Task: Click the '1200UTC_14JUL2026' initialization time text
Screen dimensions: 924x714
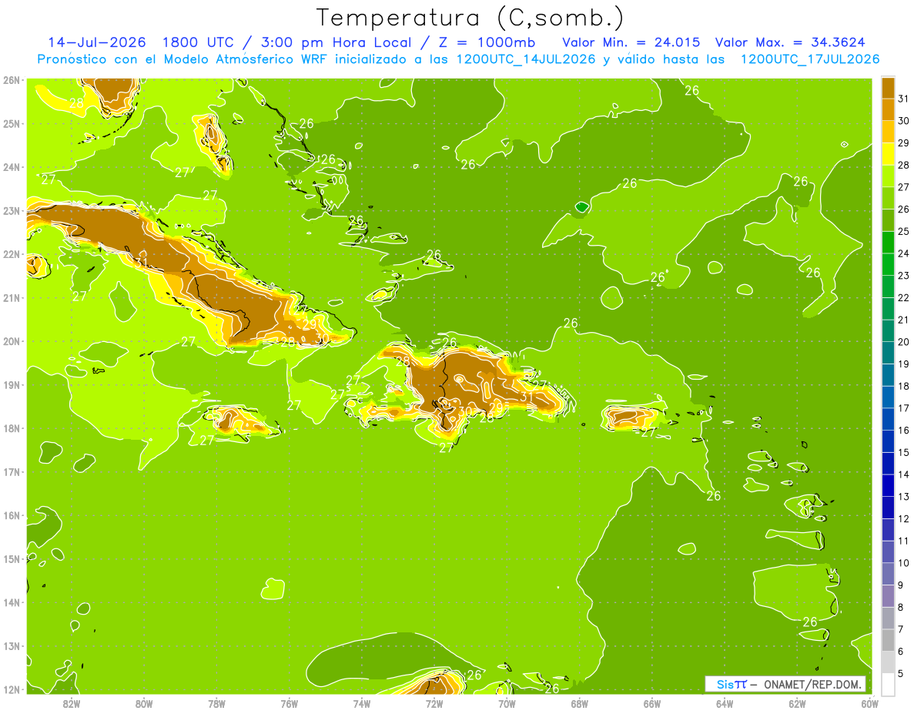Action: pyautogui.click(x=526, y=59)
